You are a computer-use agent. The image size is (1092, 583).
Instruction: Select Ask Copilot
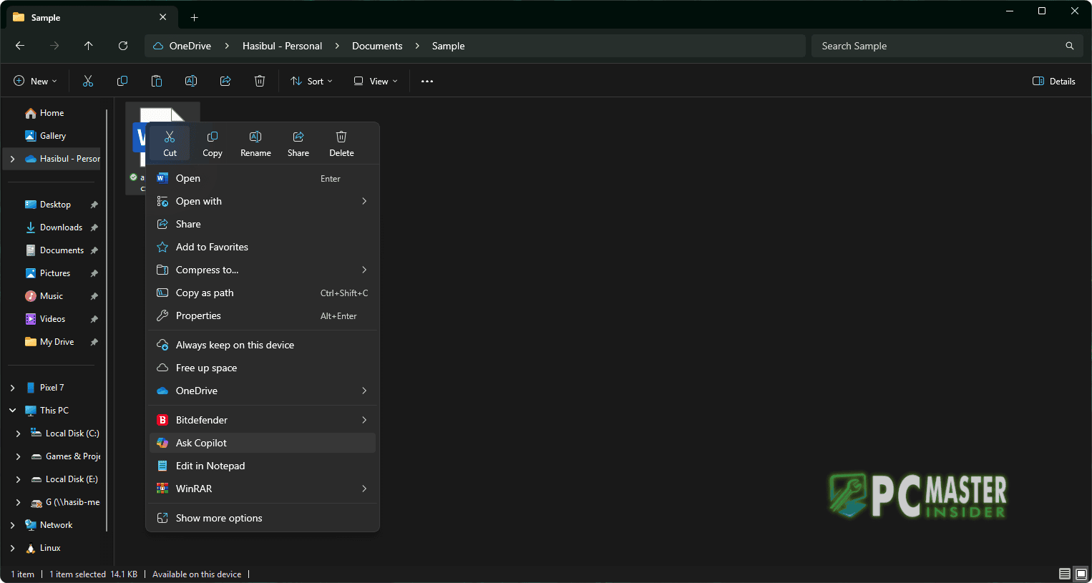pos(263,443)
